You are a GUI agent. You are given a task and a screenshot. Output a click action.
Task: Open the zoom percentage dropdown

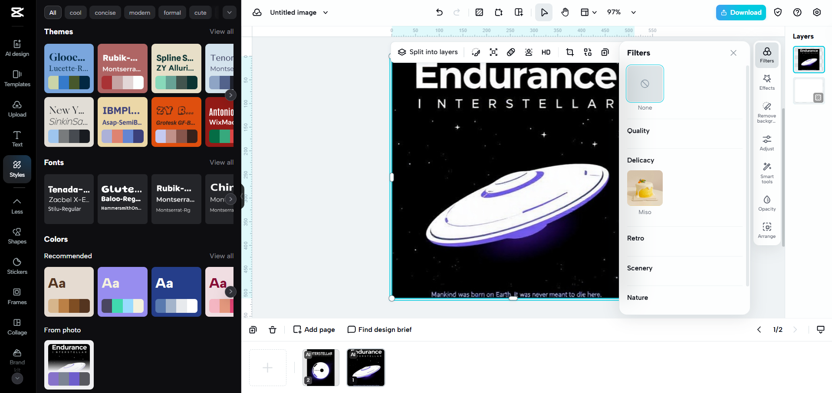620,12
